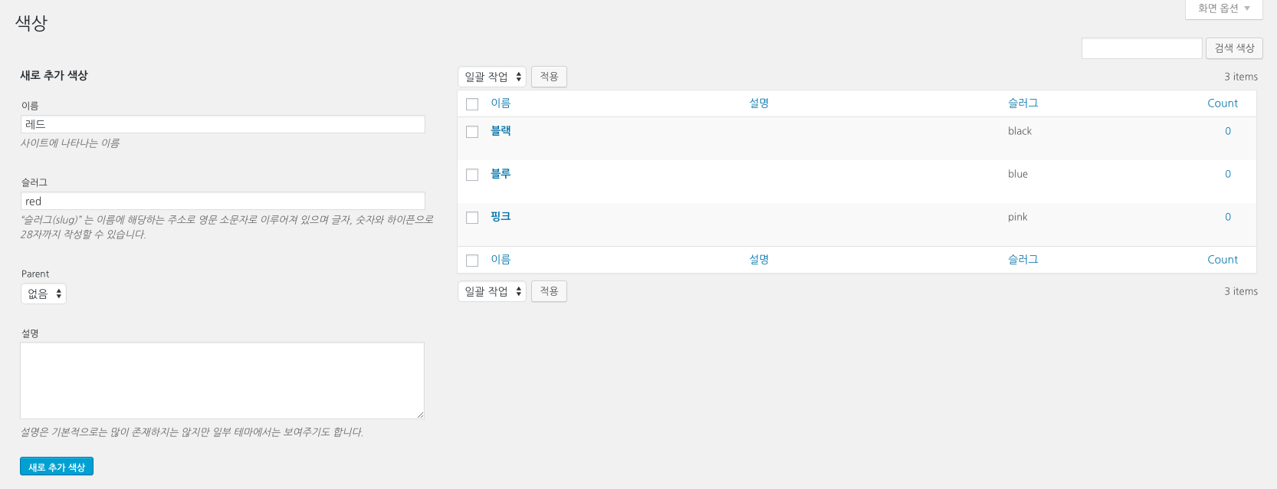The image size is (1277, 489).
Task: Open the 핑크 term link
Action: coord(501,217)
